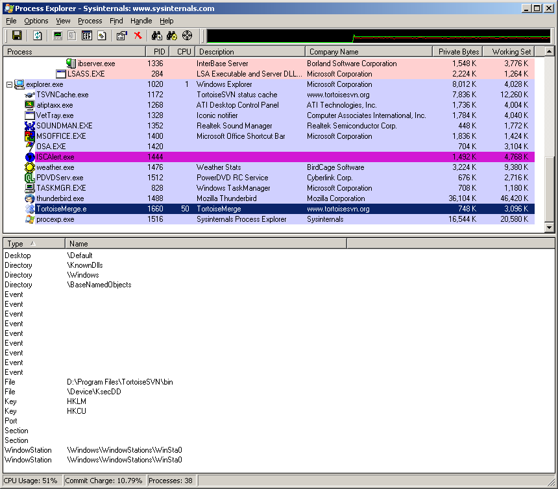This screenshot has height=489, width=558.
Task: Open the System Information graph icon
Action: click(x=57, y=35)
